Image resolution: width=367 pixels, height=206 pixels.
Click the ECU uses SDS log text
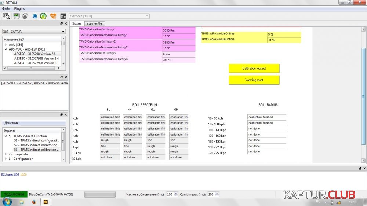coord(14,175)
